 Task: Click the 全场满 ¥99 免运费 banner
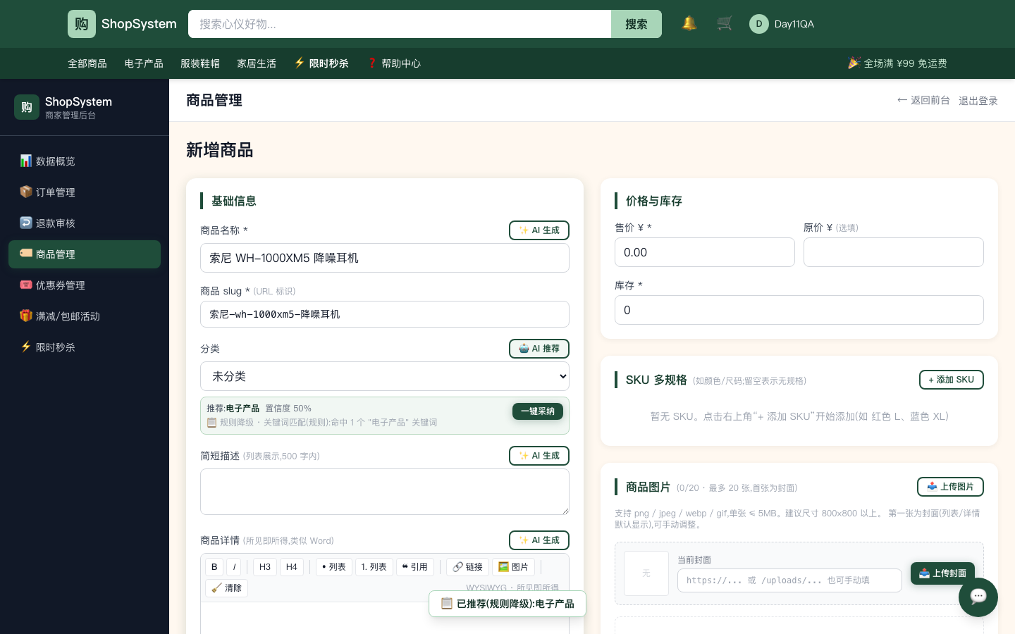pos(897,63)
